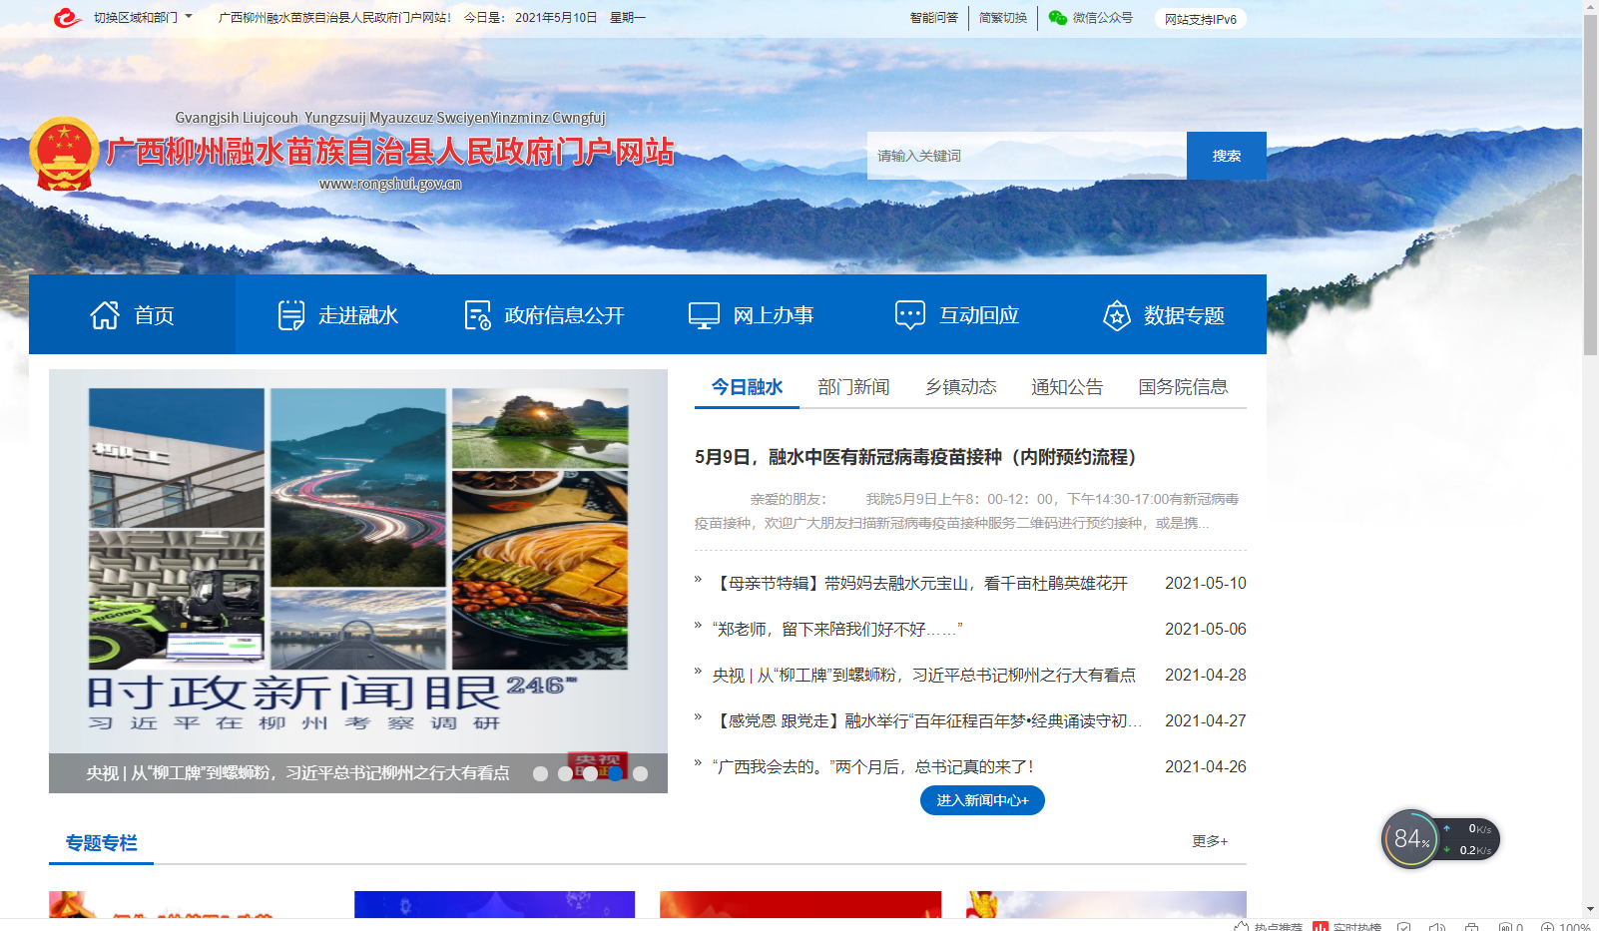Click the 互动回应 chat bubble icon

tap(909, 315)
